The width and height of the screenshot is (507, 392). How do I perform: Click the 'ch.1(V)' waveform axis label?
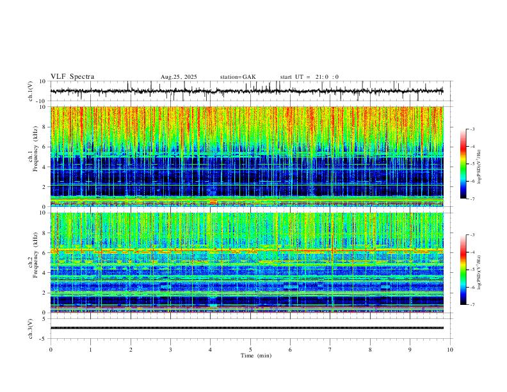coord(31,91)
